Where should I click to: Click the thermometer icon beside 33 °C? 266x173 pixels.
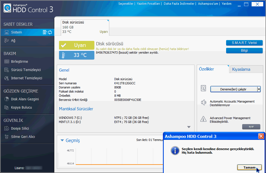(x=63, y=55)
